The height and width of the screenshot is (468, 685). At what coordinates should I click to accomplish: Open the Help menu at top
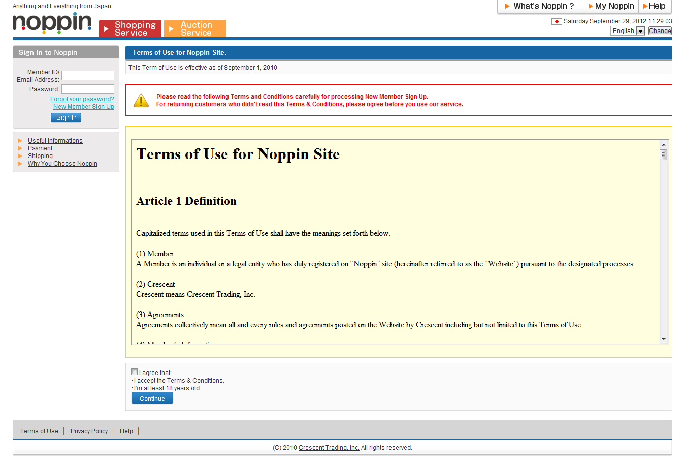coord(655,6)
